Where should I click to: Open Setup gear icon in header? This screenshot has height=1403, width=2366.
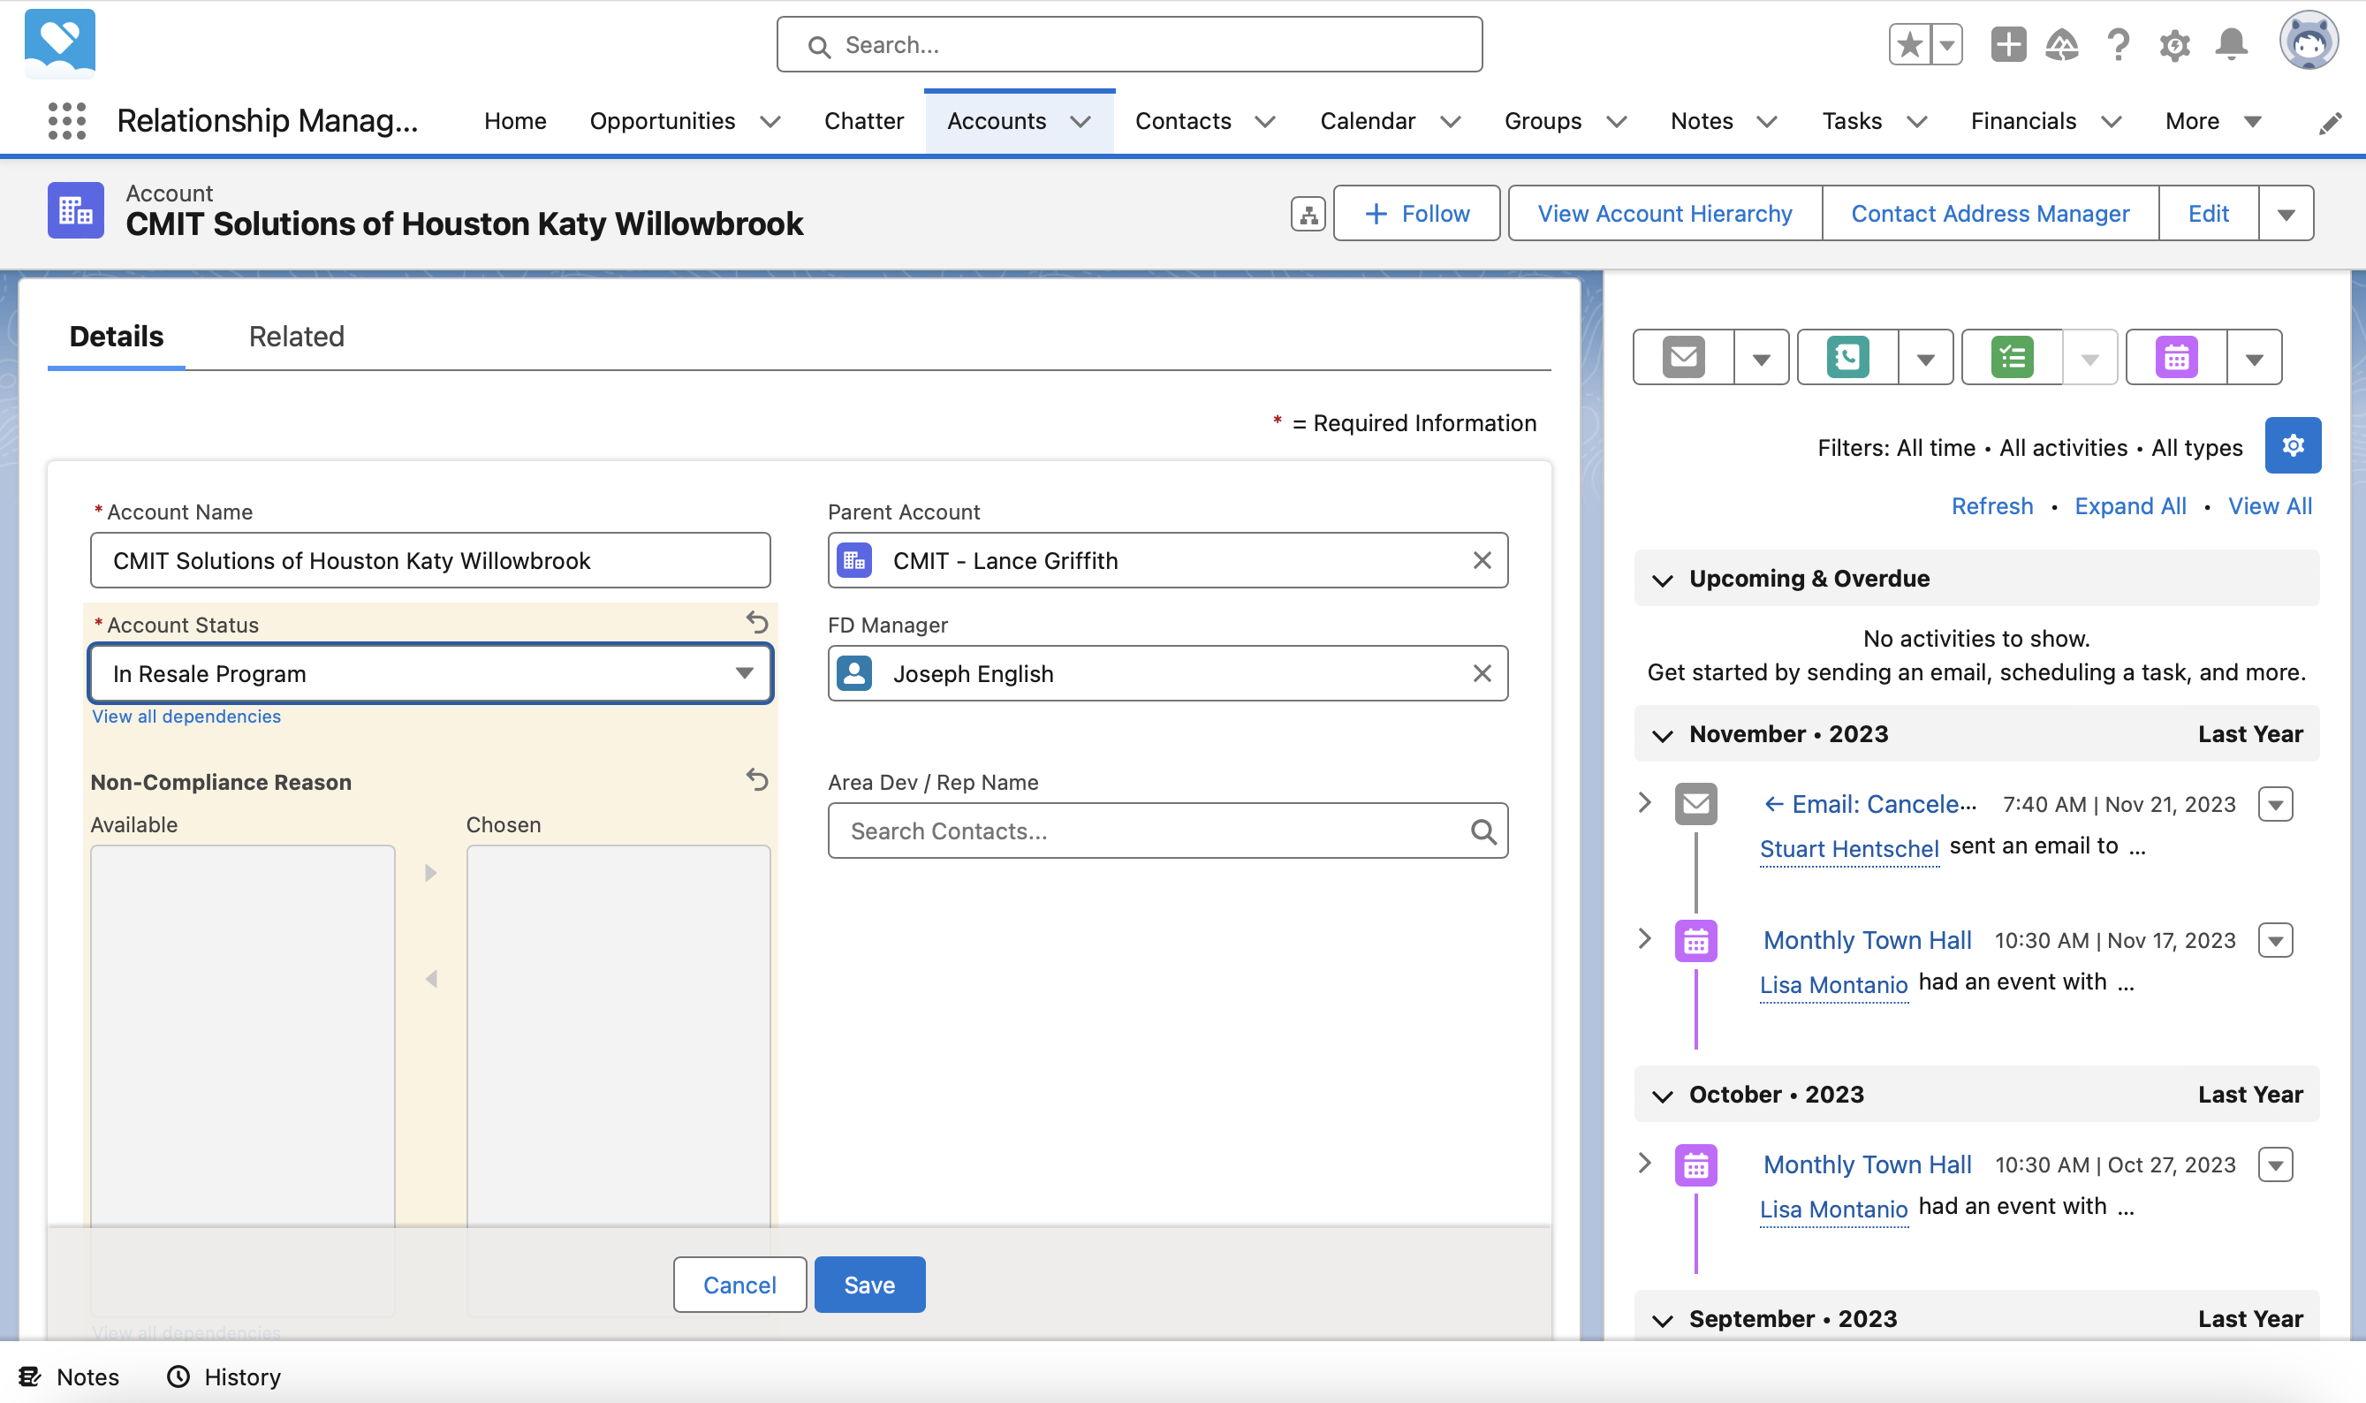(x=2174, y=44)
